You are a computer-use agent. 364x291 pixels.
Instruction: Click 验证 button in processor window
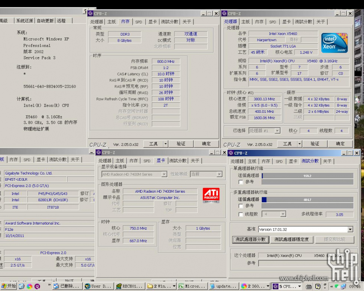[x=315, y=144]
